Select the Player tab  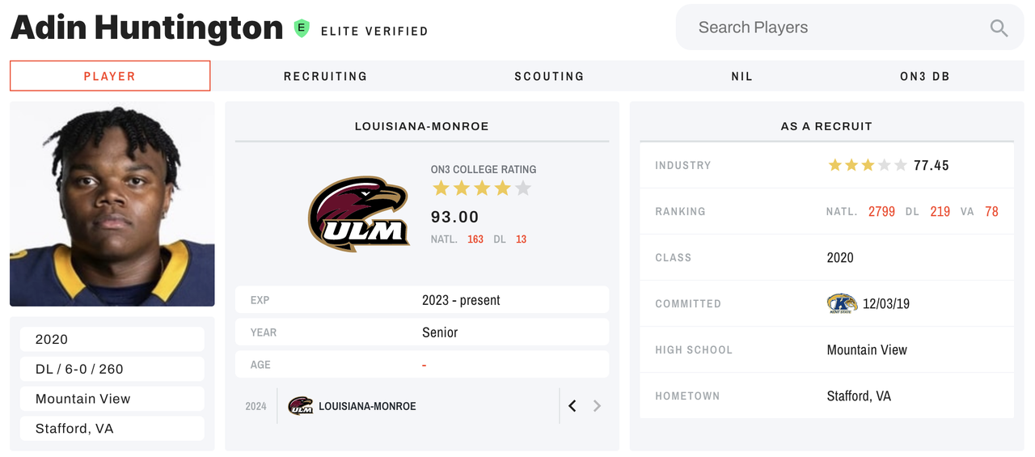(110, 76)
